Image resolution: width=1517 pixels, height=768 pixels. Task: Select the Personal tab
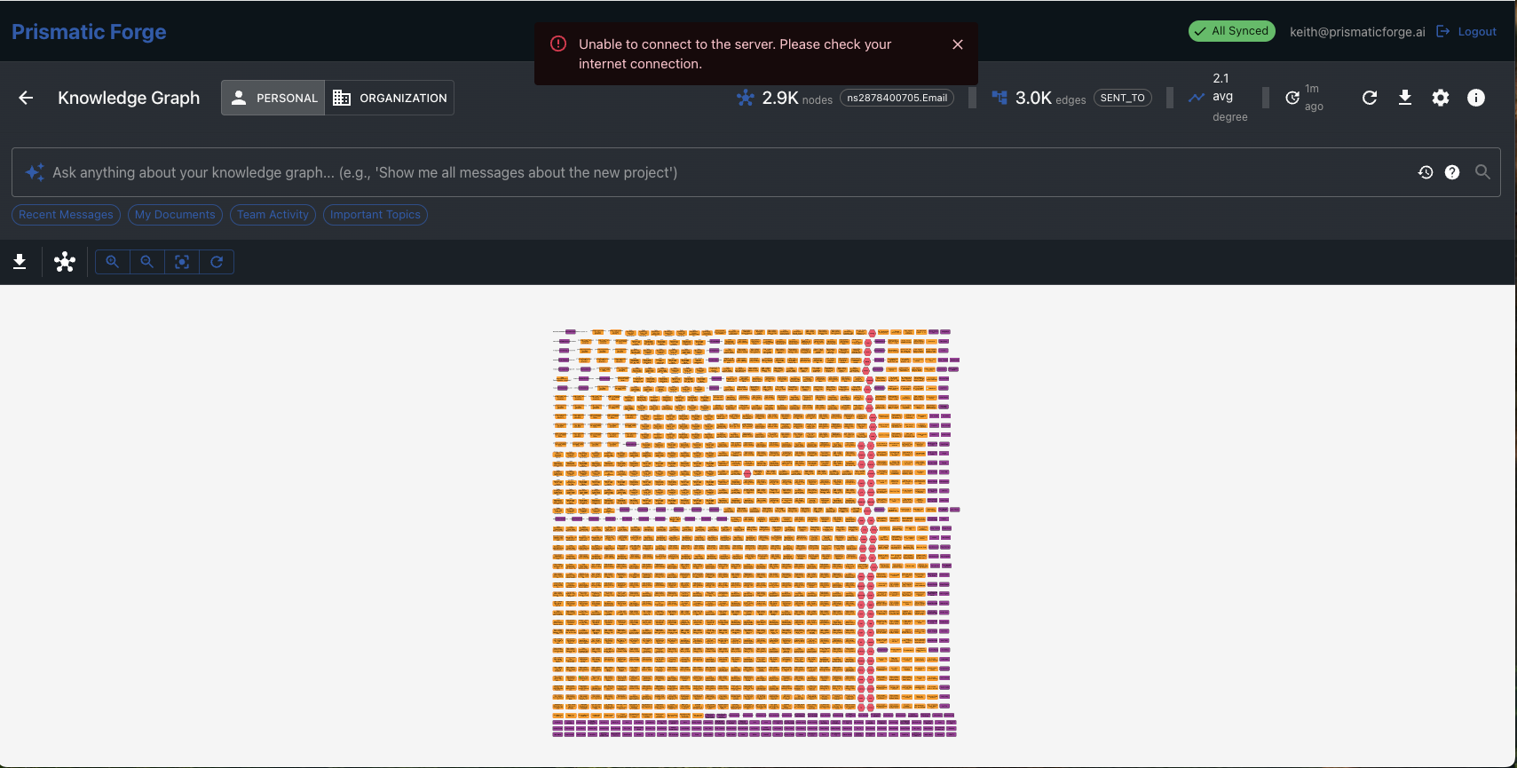273,98
